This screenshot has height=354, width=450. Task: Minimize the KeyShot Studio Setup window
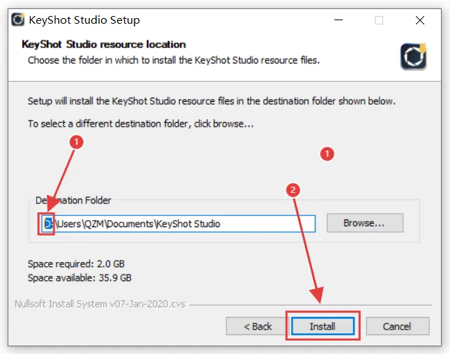click(339, 20)
